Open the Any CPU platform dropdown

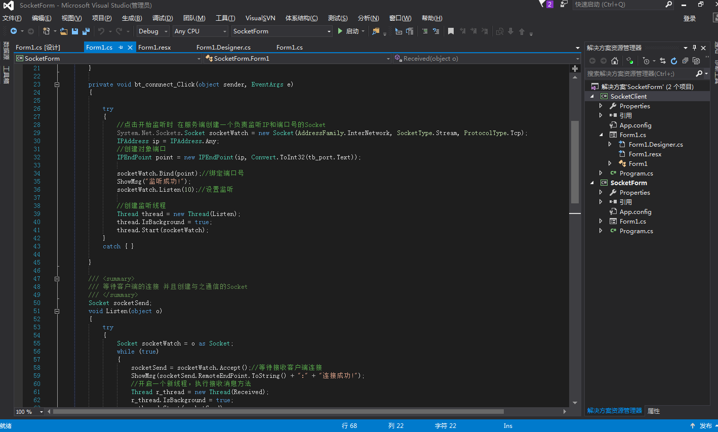(x=201, y=31)
